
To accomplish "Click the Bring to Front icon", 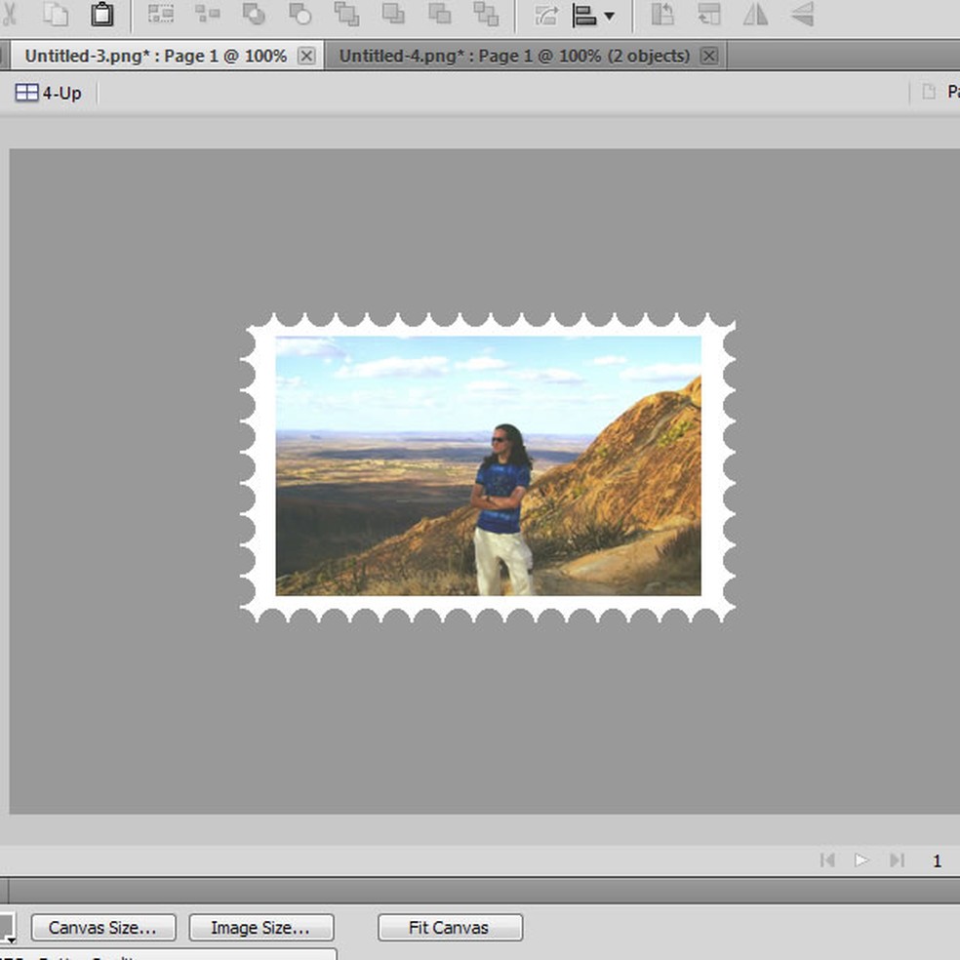I will click(346, 14).
